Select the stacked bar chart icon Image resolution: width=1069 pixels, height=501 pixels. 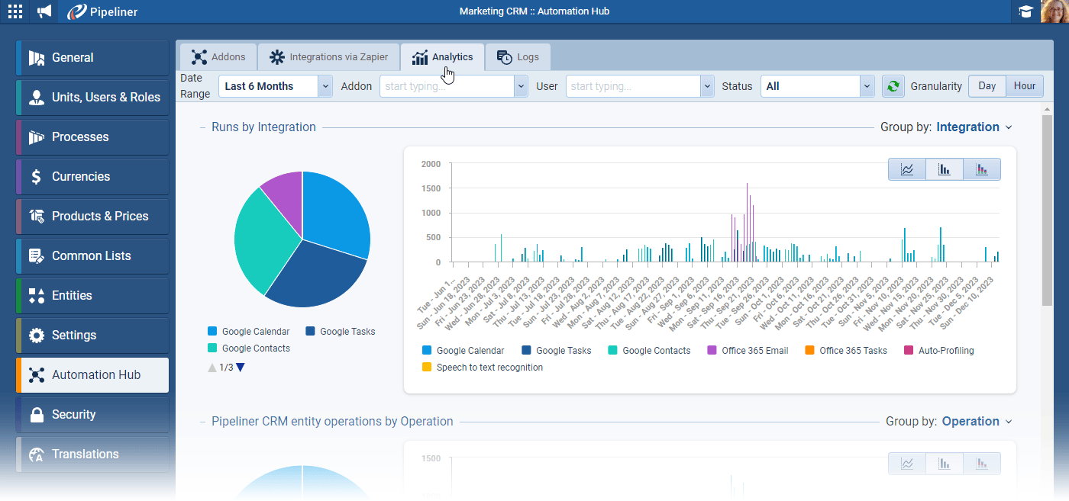(x=982, y=169)
